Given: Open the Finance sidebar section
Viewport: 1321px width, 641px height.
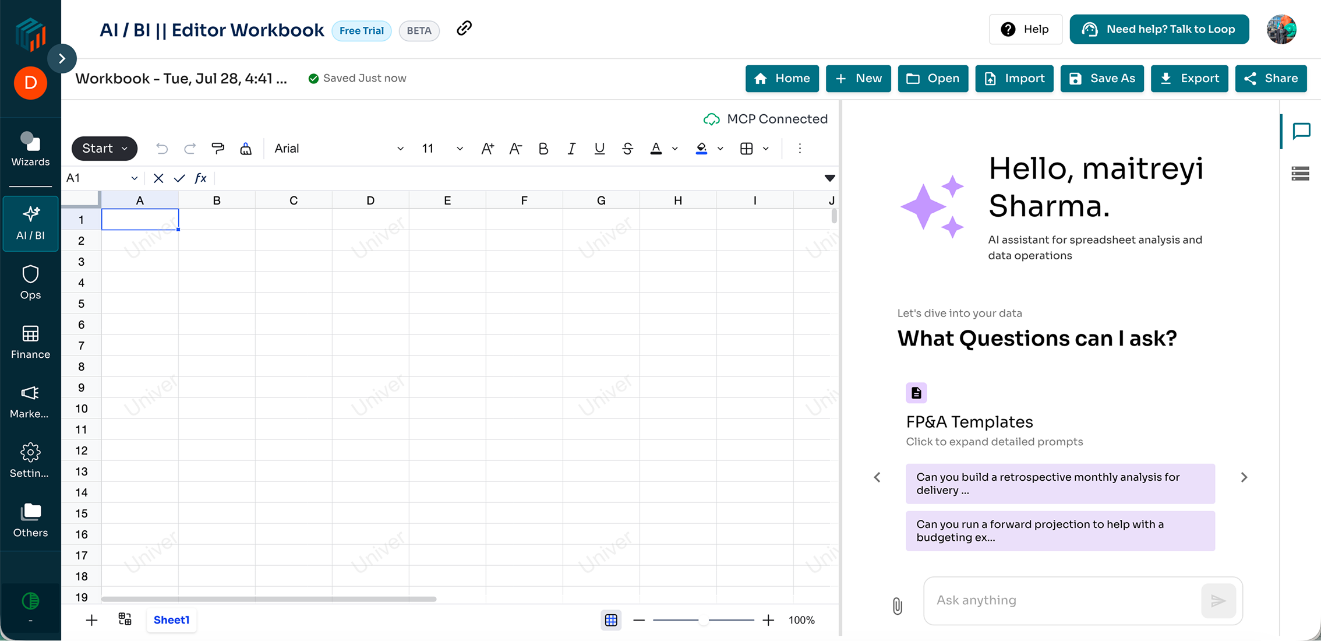Looking at the screenshot, I should click(x=30, y=342).
